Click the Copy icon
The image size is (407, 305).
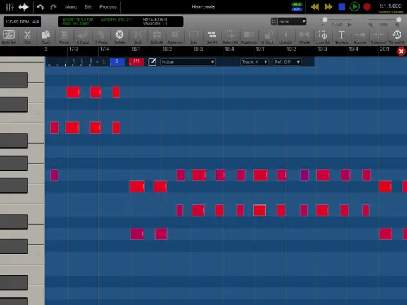(46, 37)
